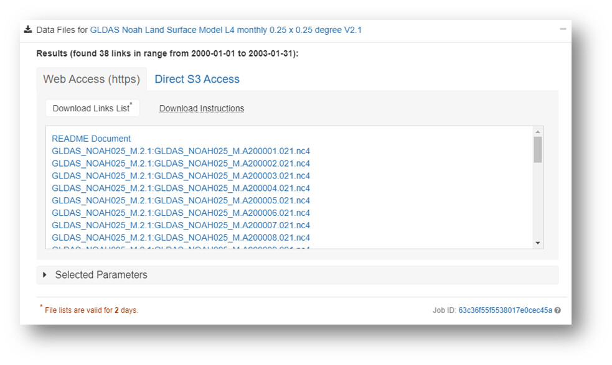Click the Job ID 63c36f55f5538017e0cec45a link
This screenshot has width=612, height=365.
point(505,310)
